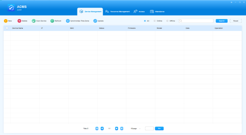The image size is (246, 135).
Task: Go to the first page of results
Action: (97, 129)
